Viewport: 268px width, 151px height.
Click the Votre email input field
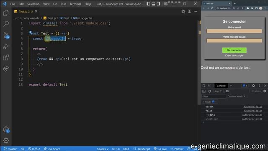point(234,31)
